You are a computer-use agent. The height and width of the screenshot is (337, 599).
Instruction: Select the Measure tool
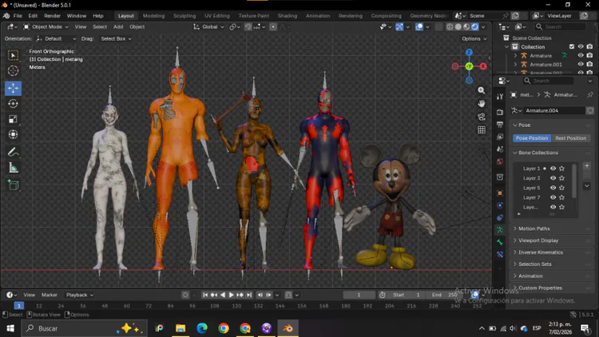click(13, 168)
